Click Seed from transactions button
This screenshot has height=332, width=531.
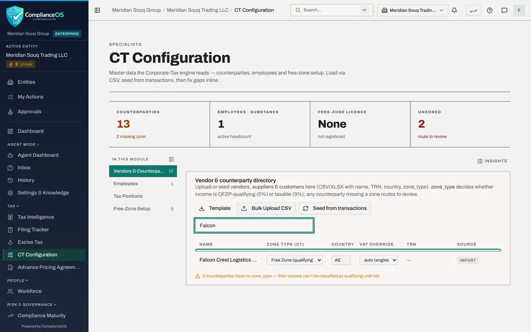coord(335,208)
